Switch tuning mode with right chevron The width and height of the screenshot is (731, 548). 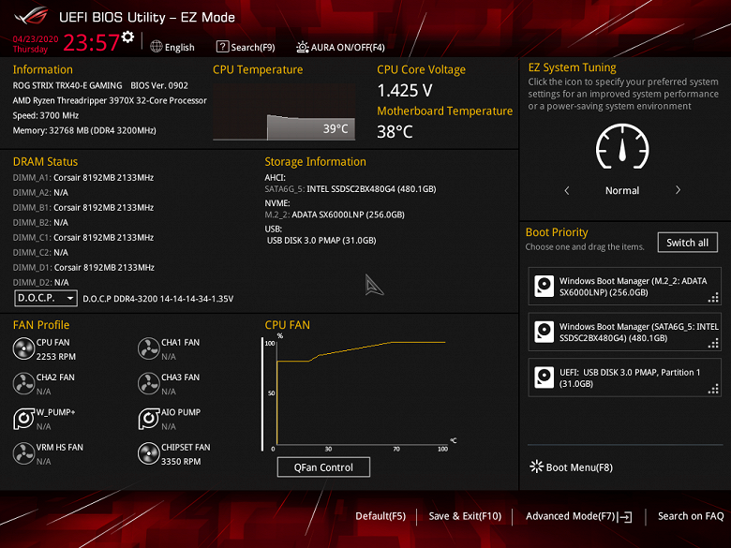[678, 190]
